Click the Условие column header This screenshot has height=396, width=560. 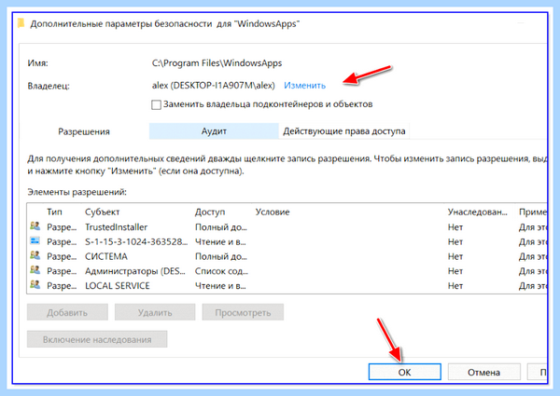(273, 212)
